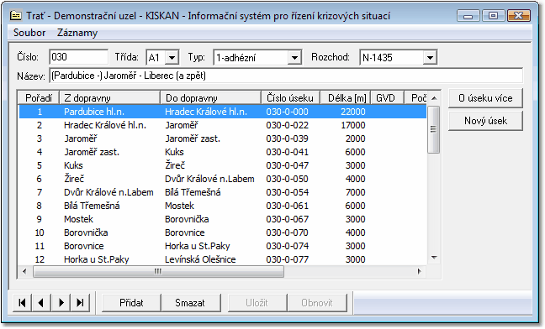Click the GVD column header
This screenshot has width=545, height=329.
coord(387,98)
